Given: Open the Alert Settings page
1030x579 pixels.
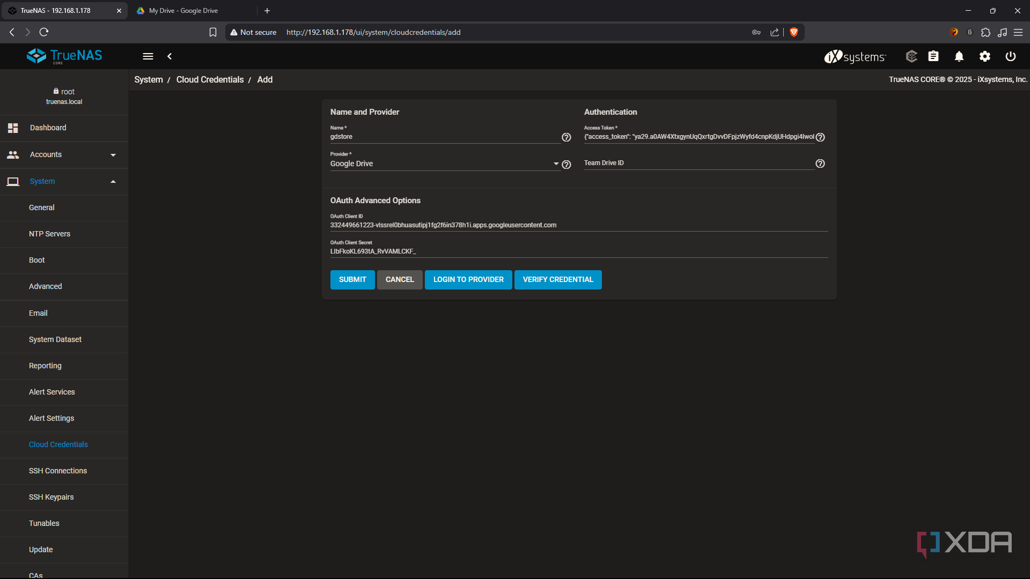Looking at the screenshot, I should [64, 418].
